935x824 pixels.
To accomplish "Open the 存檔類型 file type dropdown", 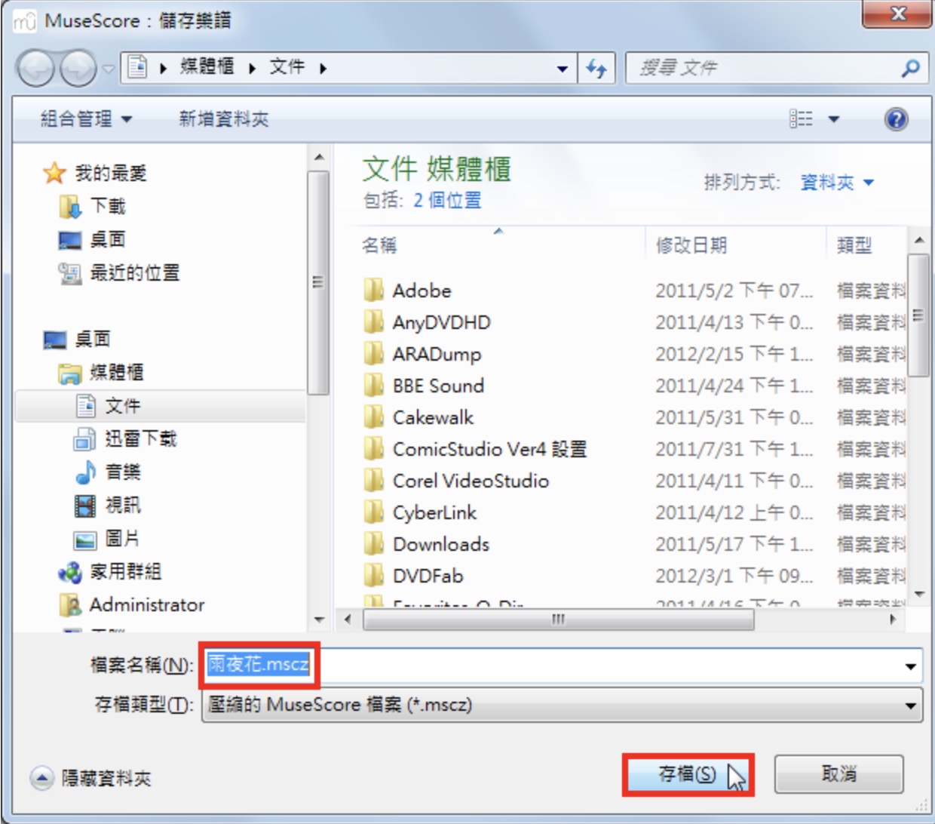I will [562, 706].
